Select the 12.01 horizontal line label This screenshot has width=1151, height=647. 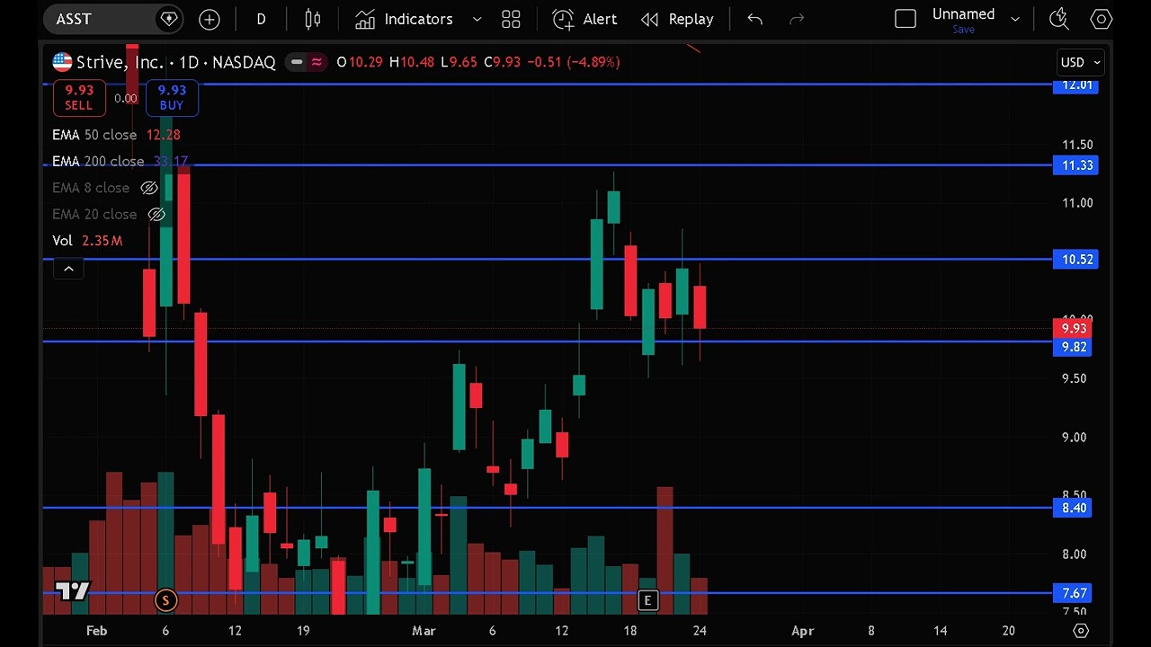[1077, 84]
